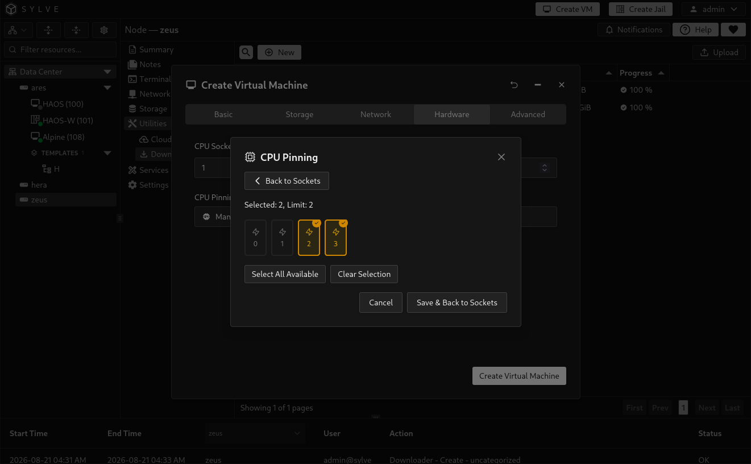Select the hera node

(66, 185)
